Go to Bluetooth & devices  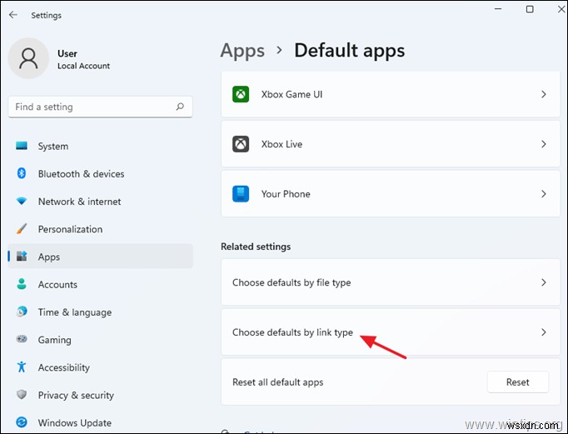(x=100, y=173)
